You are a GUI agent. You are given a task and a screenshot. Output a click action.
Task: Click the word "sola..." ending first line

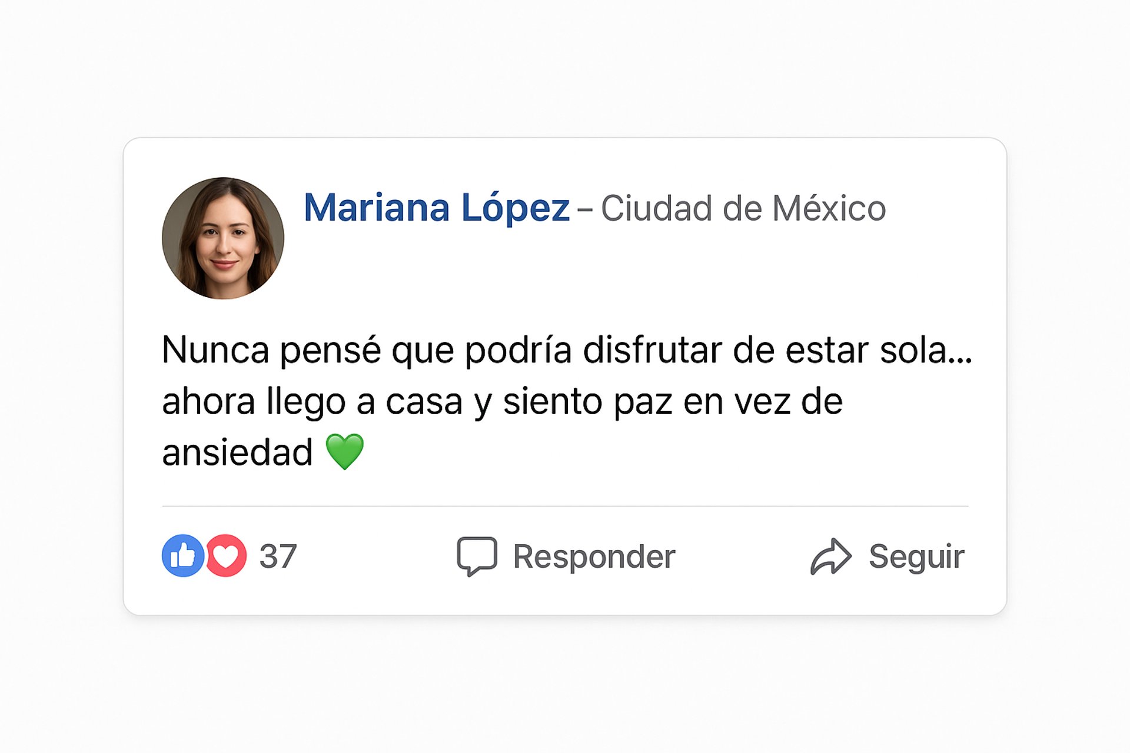pyautogui.click(x=926, y=350)
